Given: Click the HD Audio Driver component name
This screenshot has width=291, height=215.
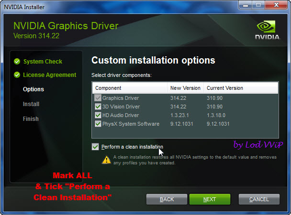Looking at the screenshot, I should [121, 115].
